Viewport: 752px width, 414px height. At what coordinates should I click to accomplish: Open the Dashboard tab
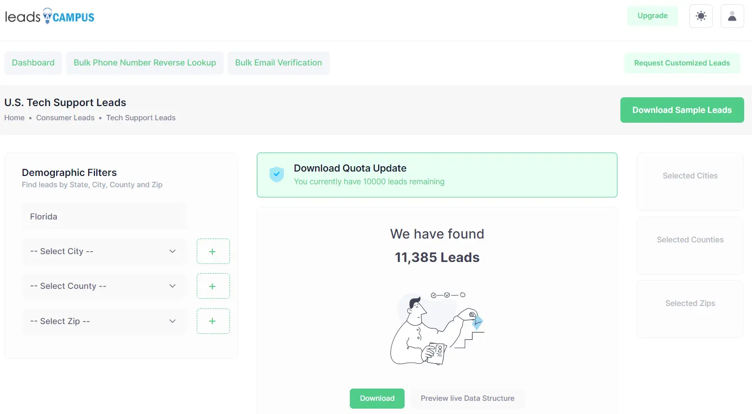[x=33, y=63]
